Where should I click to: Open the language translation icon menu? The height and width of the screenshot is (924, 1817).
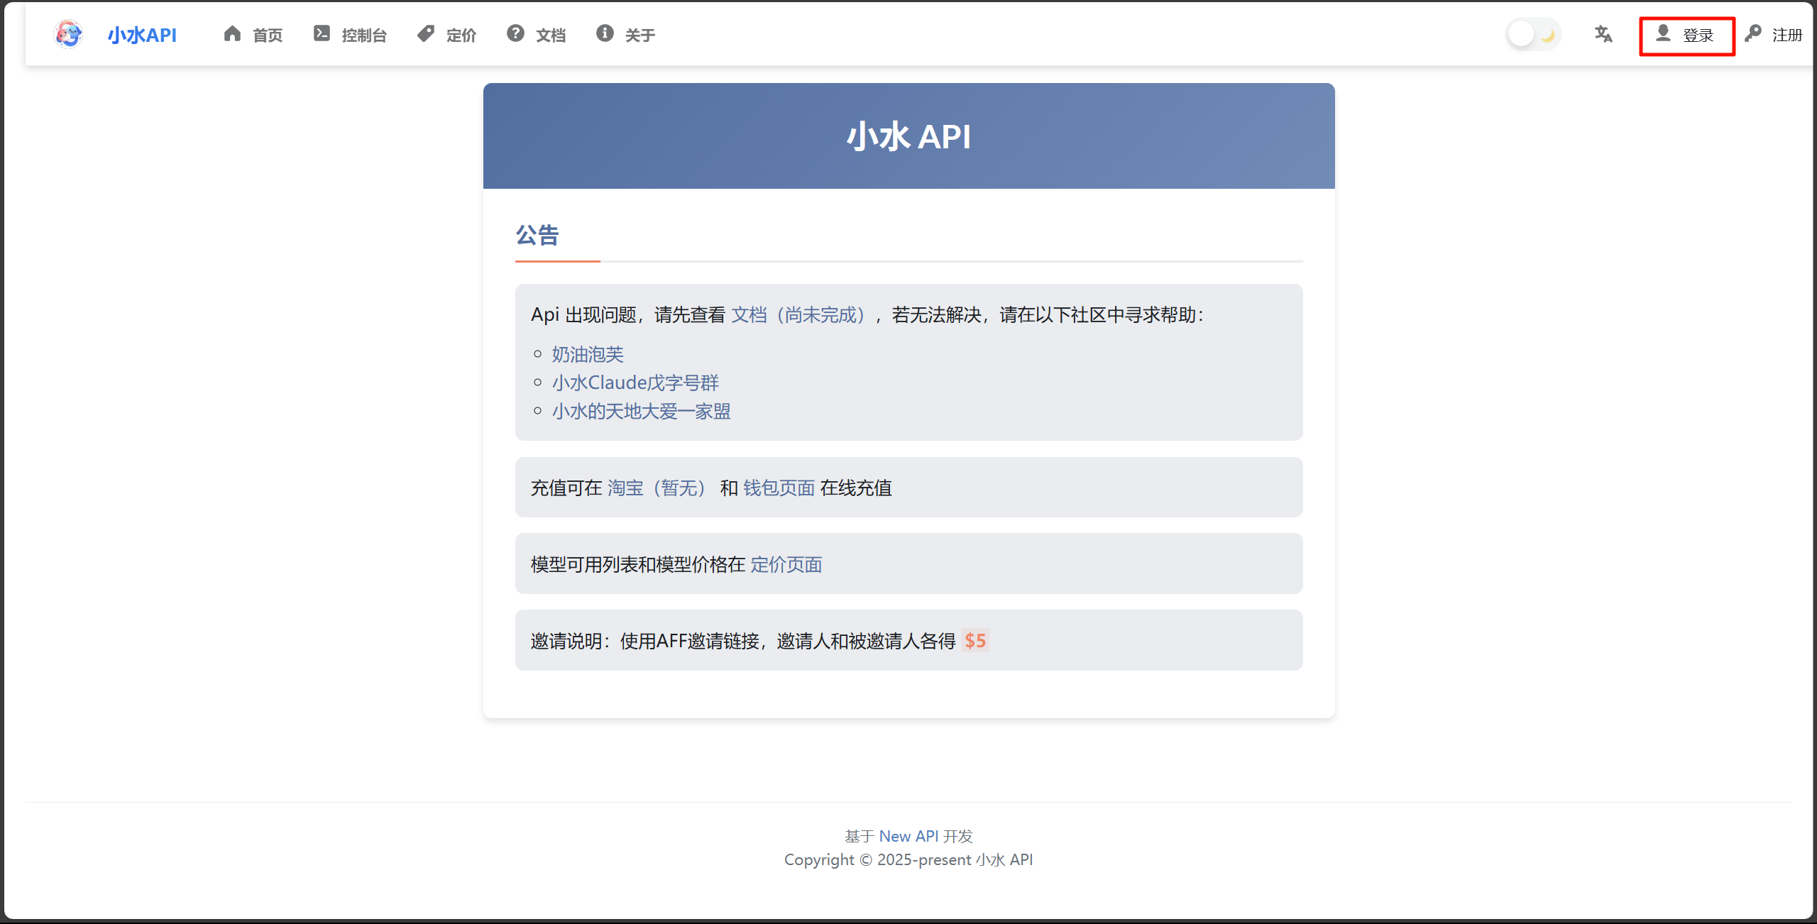pyautogui.click(x=1603, y=34)
